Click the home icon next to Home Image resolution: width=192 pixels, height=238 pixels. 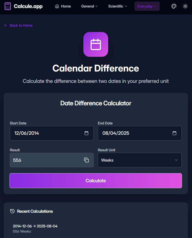point(57,6)
